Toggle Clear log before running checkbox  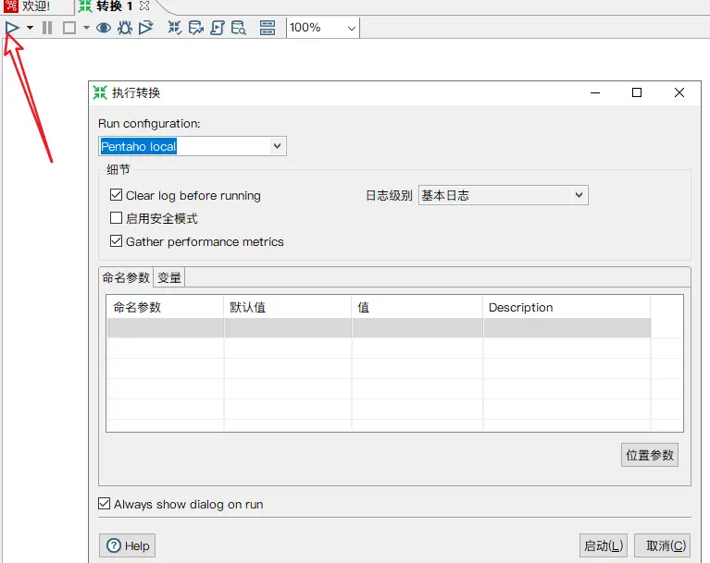116,195
